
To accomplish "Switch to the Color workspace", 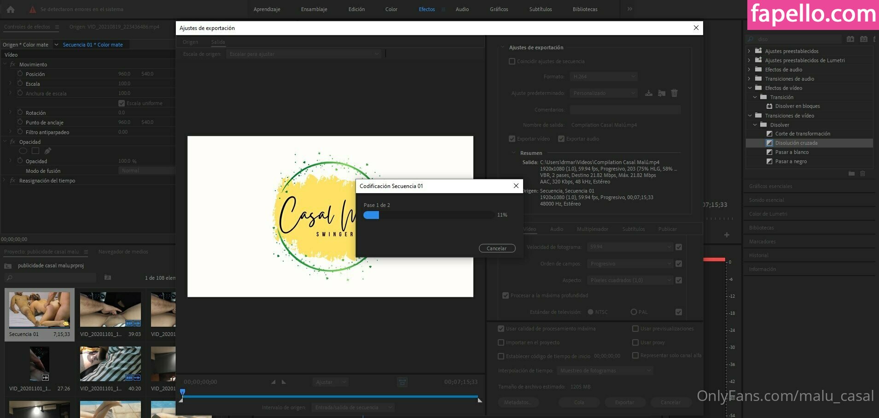I will (x=391, y=9).
